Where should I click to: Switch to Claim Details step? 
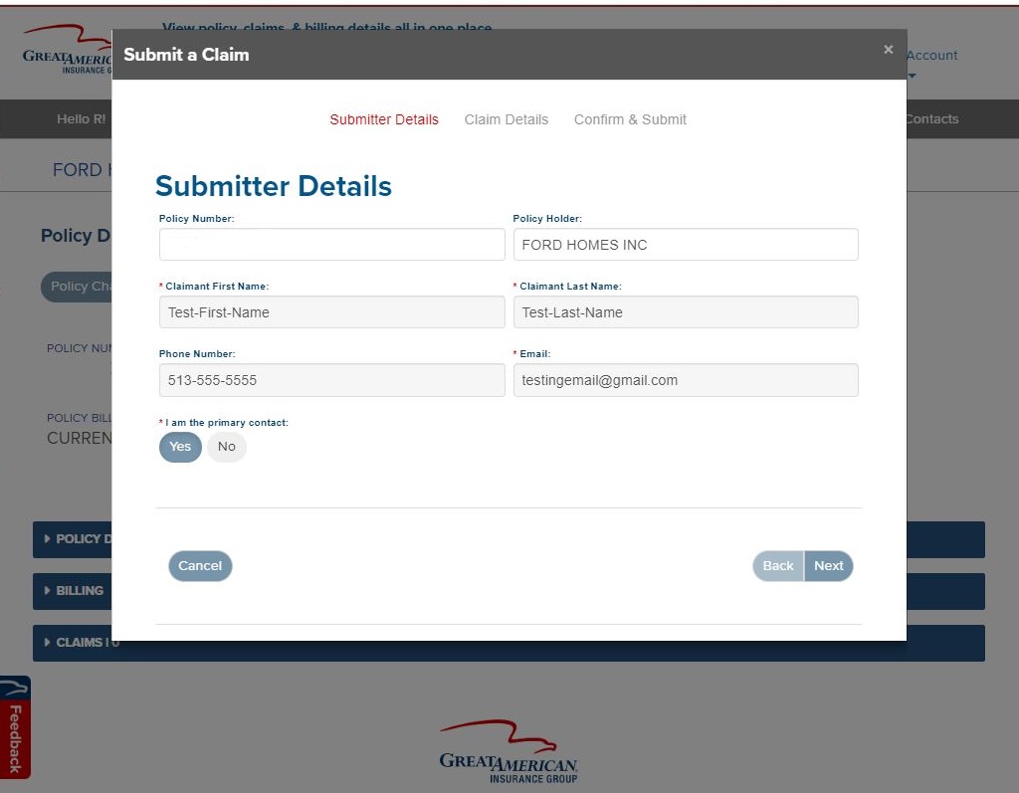coord(506,119)
